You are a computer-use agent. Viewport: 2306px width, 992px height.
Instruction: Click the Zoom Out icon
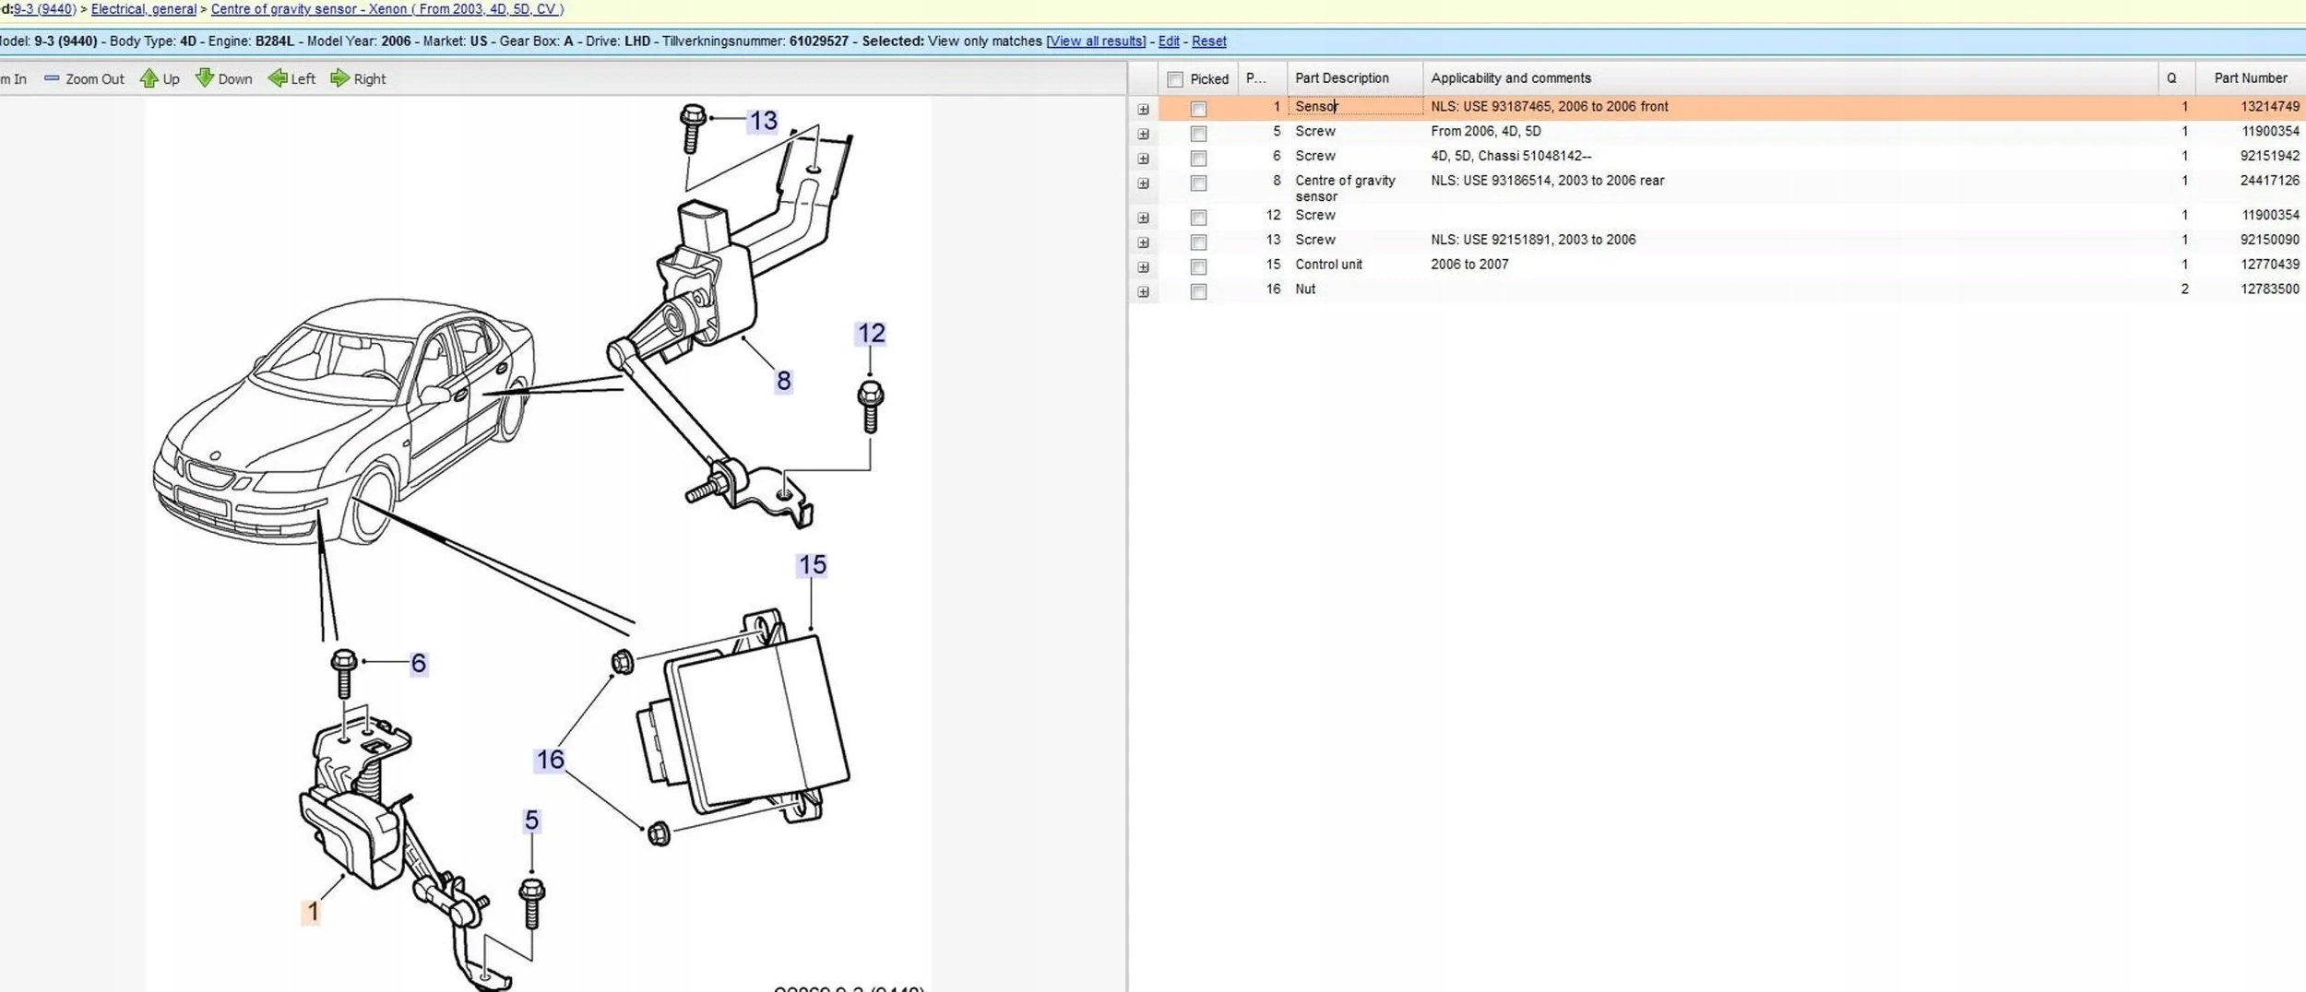[x=52, y=78]
